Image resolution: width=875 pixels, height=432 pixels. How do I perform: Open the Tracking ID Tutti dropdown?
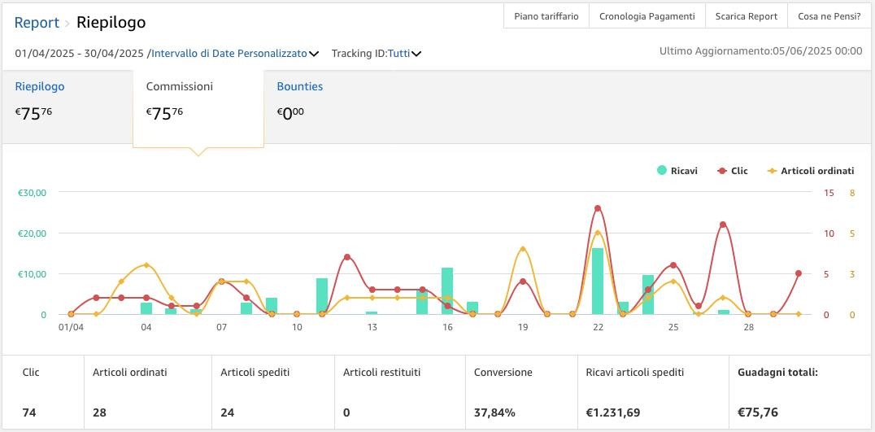coord(398,54)
